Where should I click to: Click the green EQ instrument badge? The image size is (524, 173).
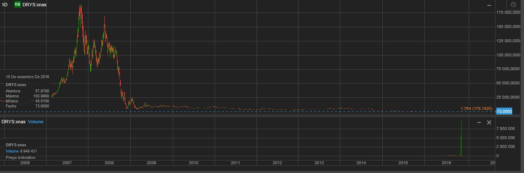pyautogui.click(x=17, y=4)
